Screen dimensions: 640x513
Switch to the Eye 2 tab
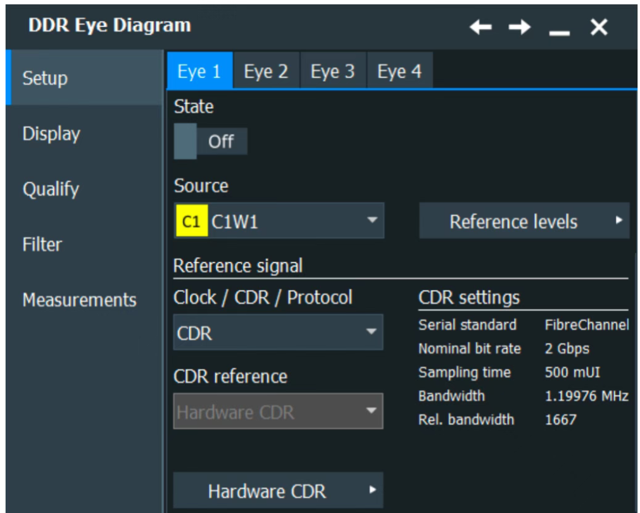[266, 71]
